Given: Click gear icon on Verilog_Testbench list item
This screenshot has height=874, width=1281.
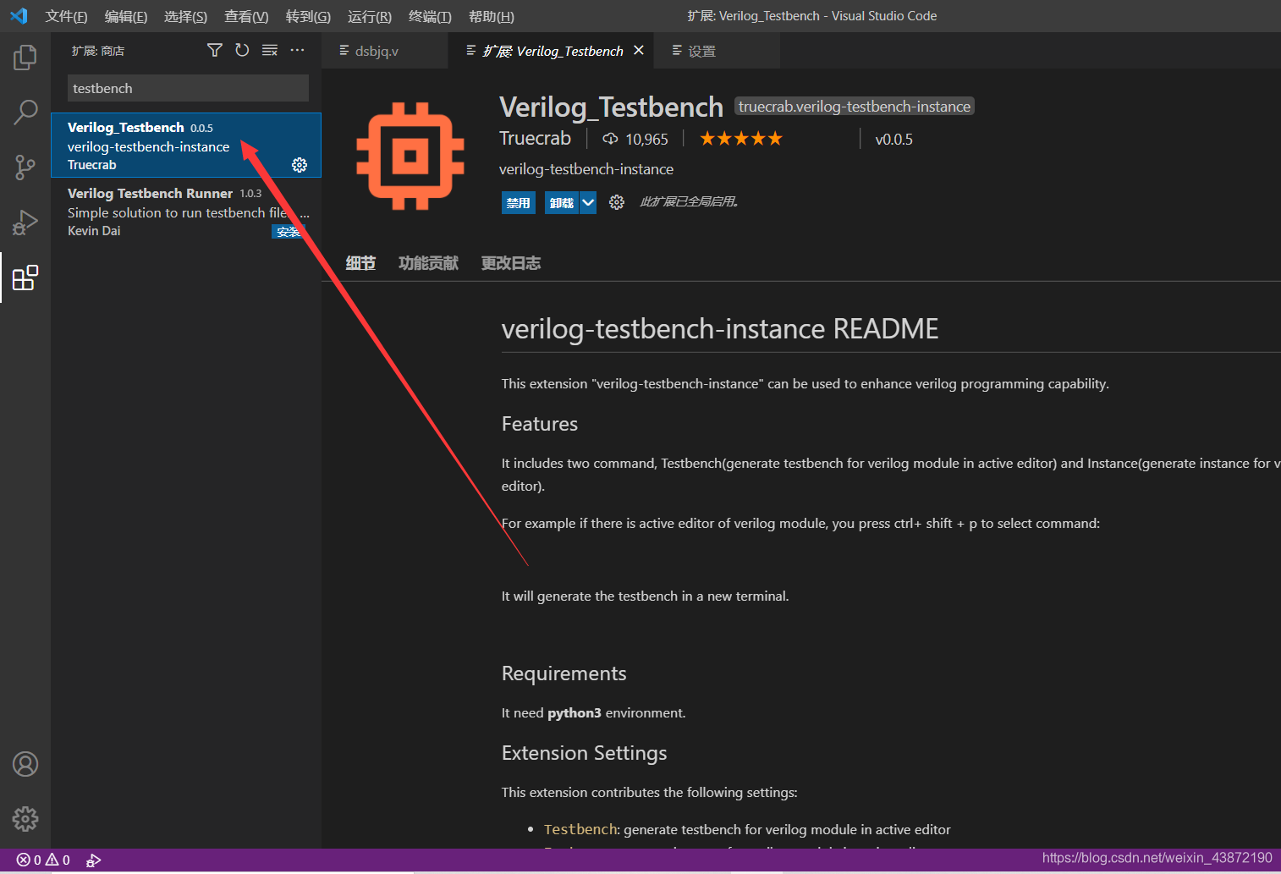Looking at the screenshot, I should click(x=300, y=165).
